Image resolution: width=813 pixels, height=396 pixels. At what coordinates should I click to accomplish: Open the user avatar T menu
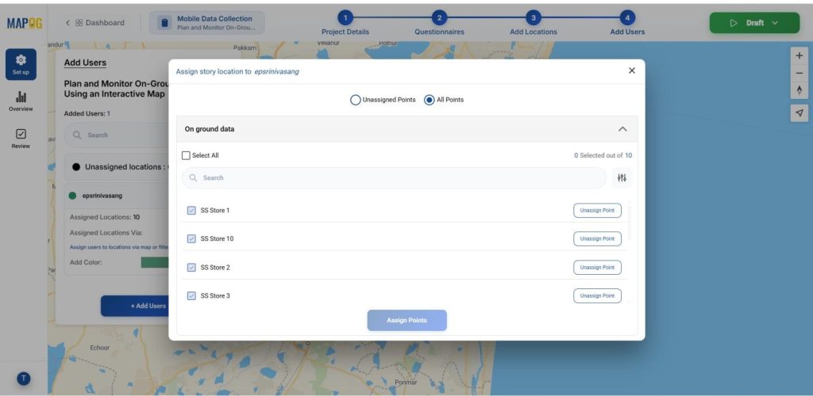pyautogui.click(x=23, y=379)
